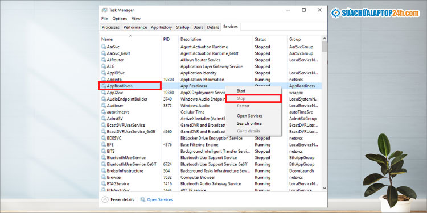
Task: Switch to the App history tab
Action: [x=162, y=27]
